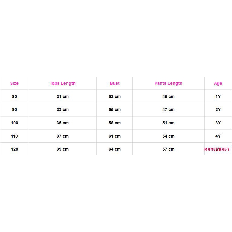Select the size 100 cell
Viewport: 232px width, 232px height.
coord(14,123)
